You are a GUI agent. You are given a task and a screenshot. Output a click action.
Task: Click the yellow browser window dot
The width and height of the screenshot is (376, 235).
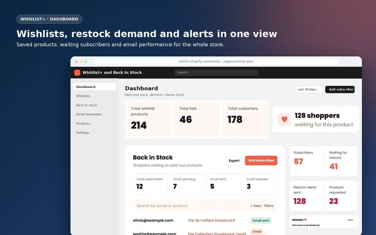[x=81, y=62]
